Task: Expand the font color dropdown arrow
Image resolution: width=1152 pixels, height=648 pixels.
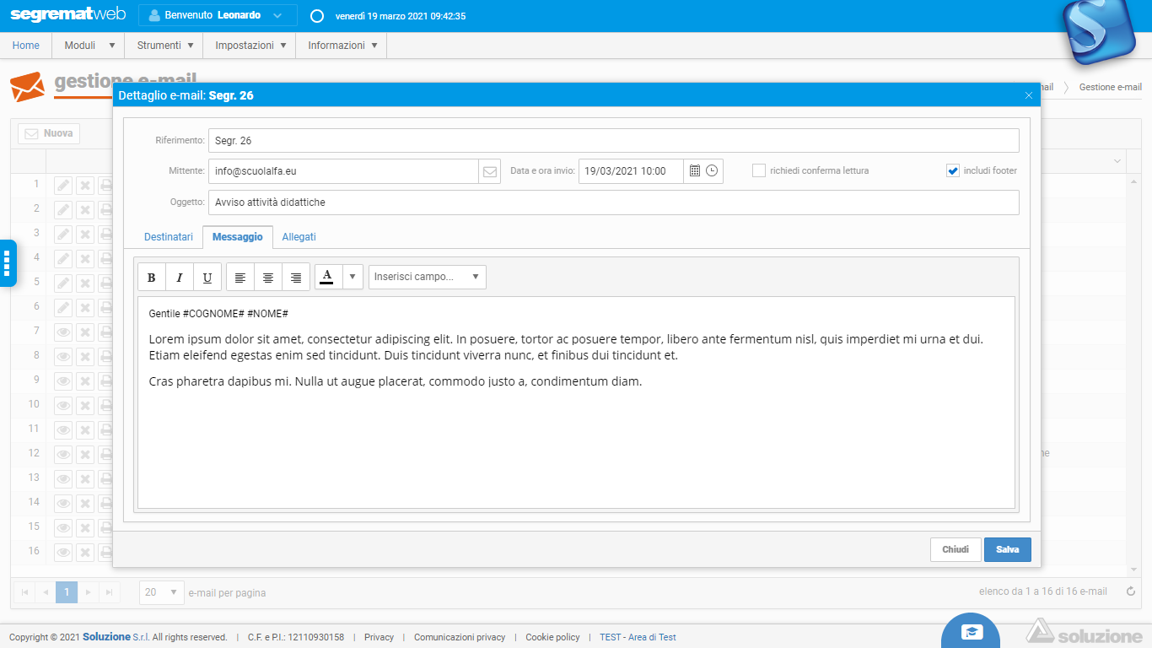Action: pyautogui.click(x=353, y=277)
